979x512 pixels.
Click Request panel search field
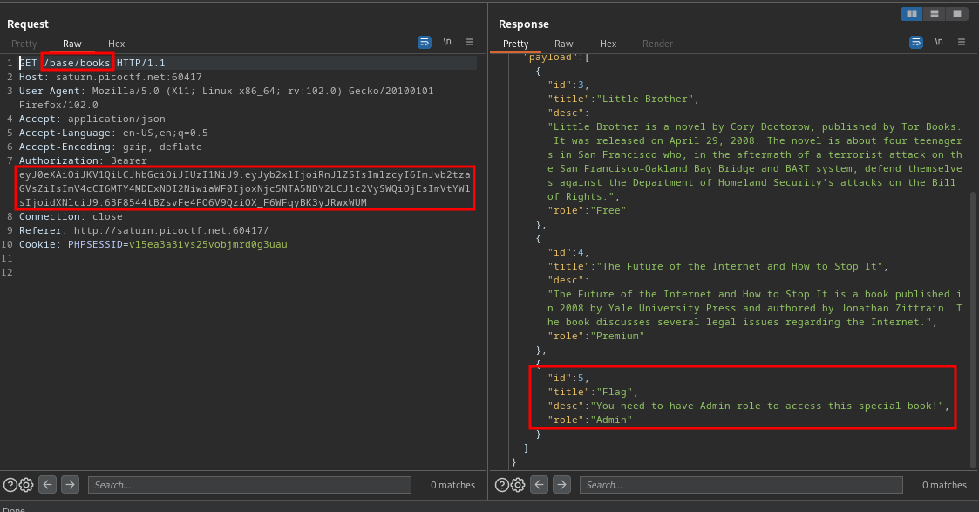249,485
